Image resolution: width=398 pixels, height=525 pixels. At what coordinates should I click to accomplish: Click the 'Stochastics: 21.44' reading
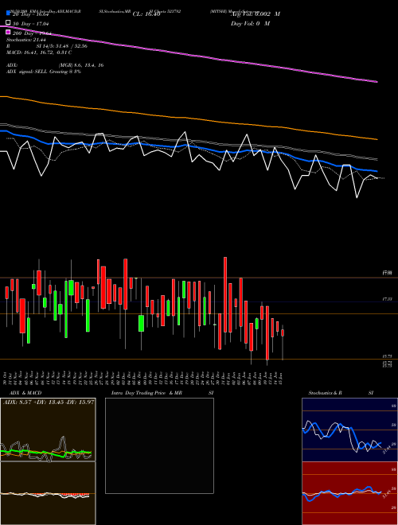click(25, 40)
